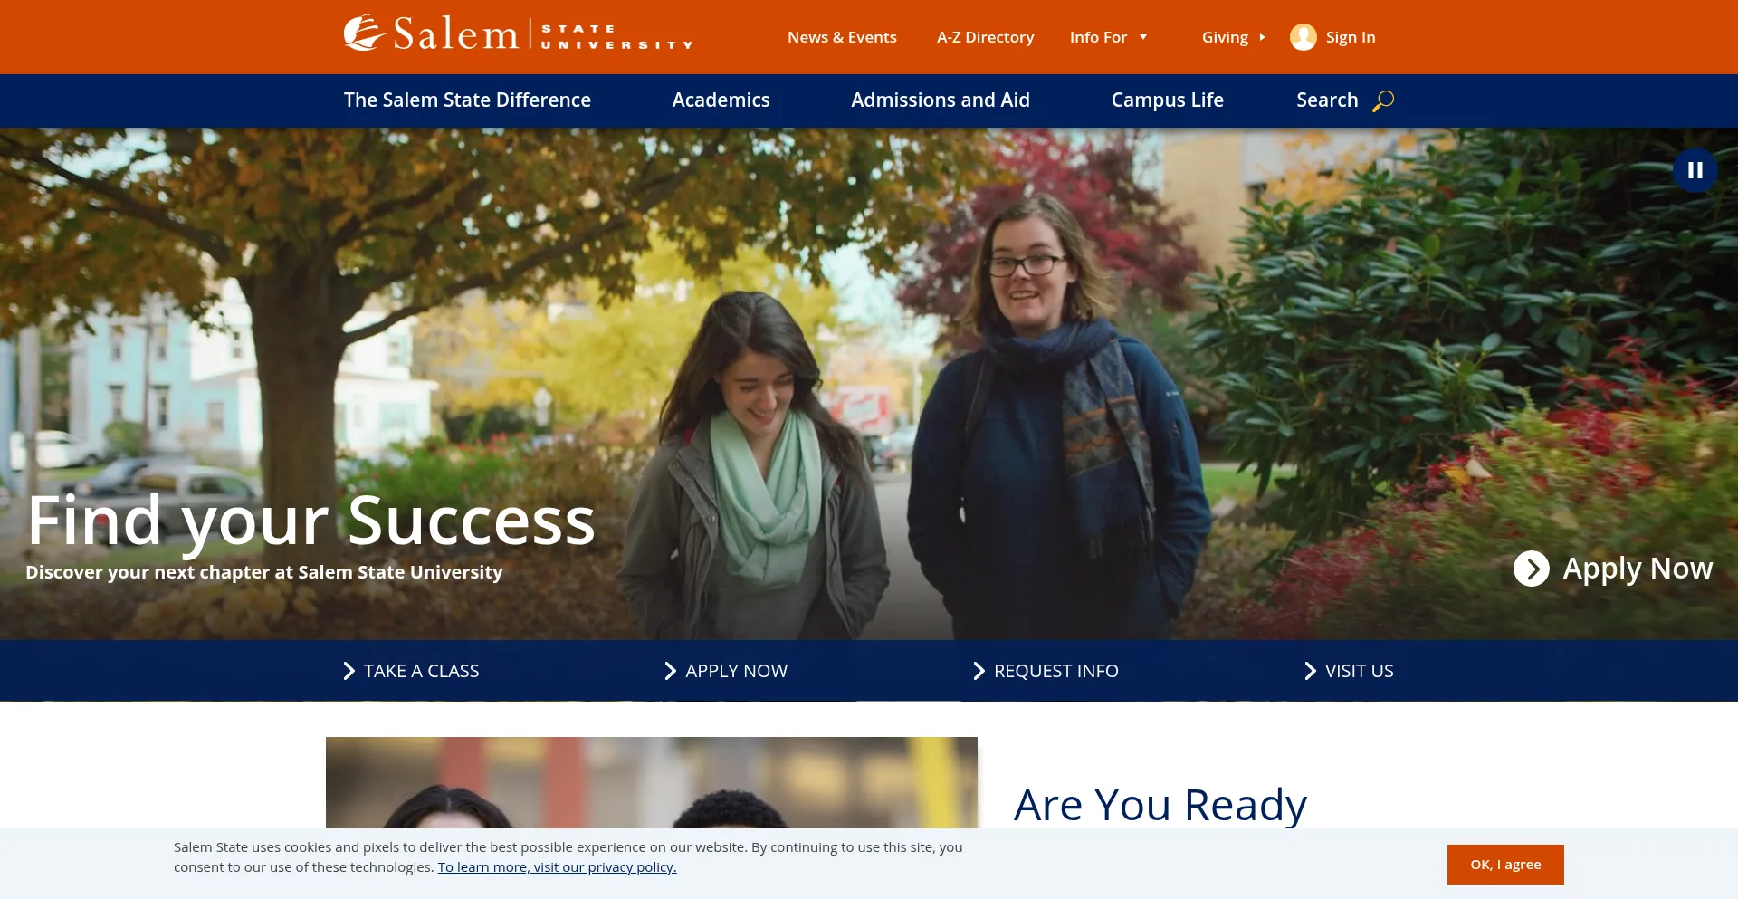The height and width of the screenshot is (899, 1738).
Task: Open the A-Z Directory link
Action: point(985,37)
